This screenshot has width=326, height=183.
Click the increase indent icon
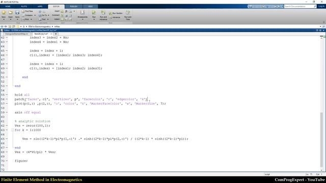click(x=66, y=19)
